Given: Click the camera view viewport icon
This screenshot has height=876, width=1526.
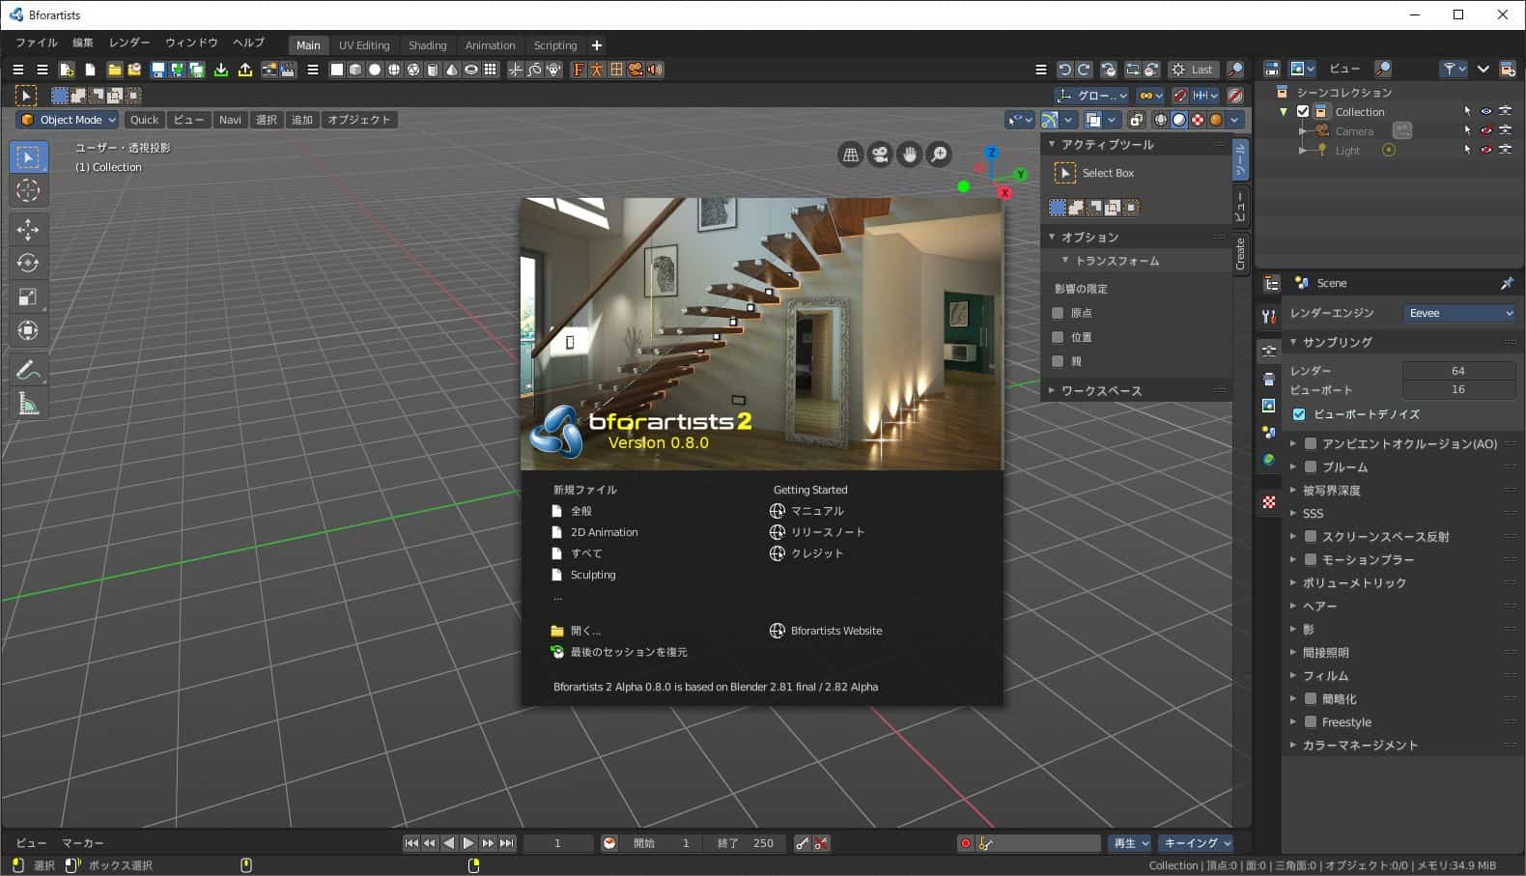Looking at the screenshot, I should click(880, 155).
